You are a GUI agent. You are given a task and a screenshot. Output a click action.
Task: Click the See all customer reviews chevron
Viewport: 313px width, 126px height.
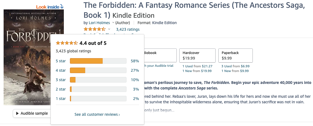click(119, 115)
